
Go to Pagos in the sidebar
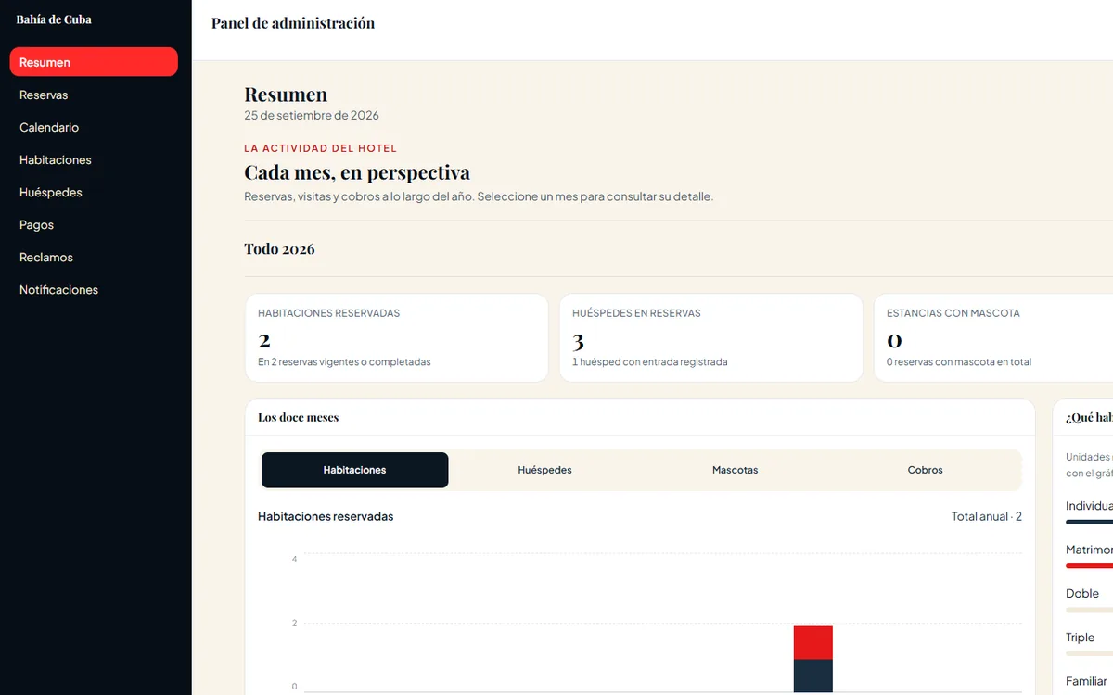(x=94, y=224)
